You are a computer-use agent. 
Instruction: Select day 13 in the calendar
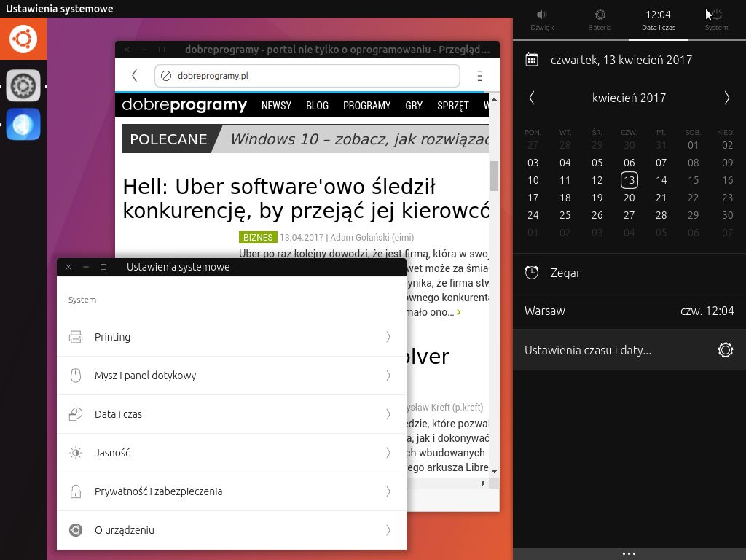tap(629, 180)
